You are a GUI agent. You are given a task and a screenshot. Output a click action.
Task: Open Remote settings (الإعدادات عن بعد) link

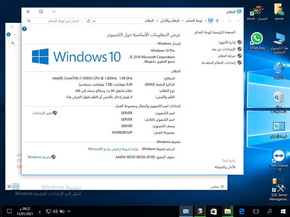coord(223,49)
